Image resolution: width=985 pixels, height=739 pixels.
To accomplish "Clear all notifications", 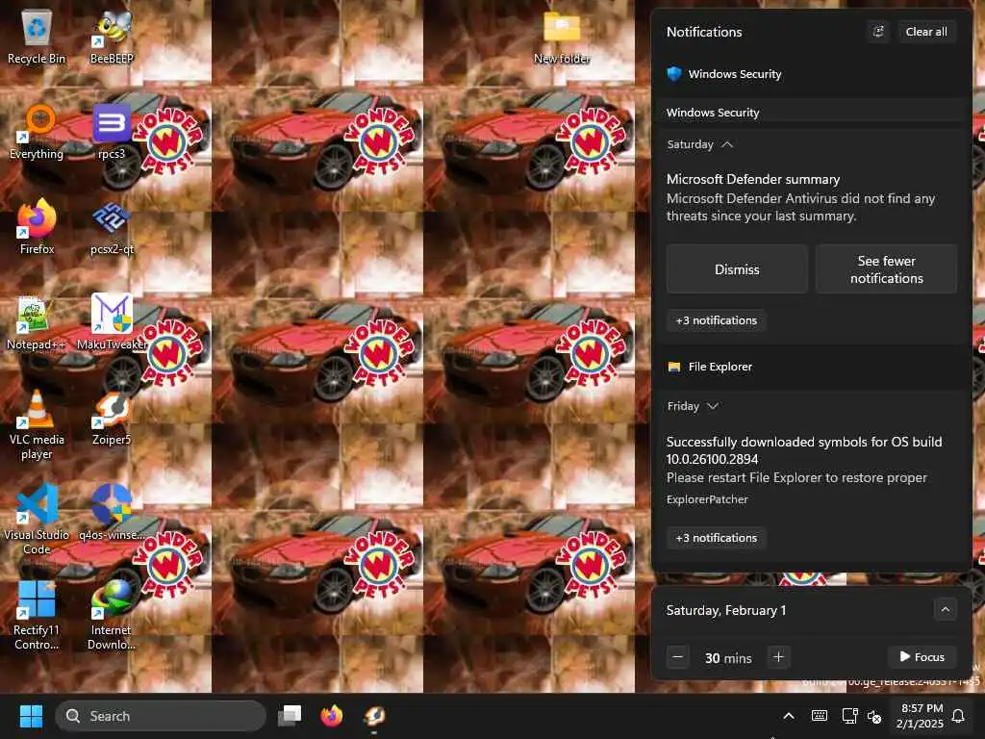I will [x=926, y=32].
